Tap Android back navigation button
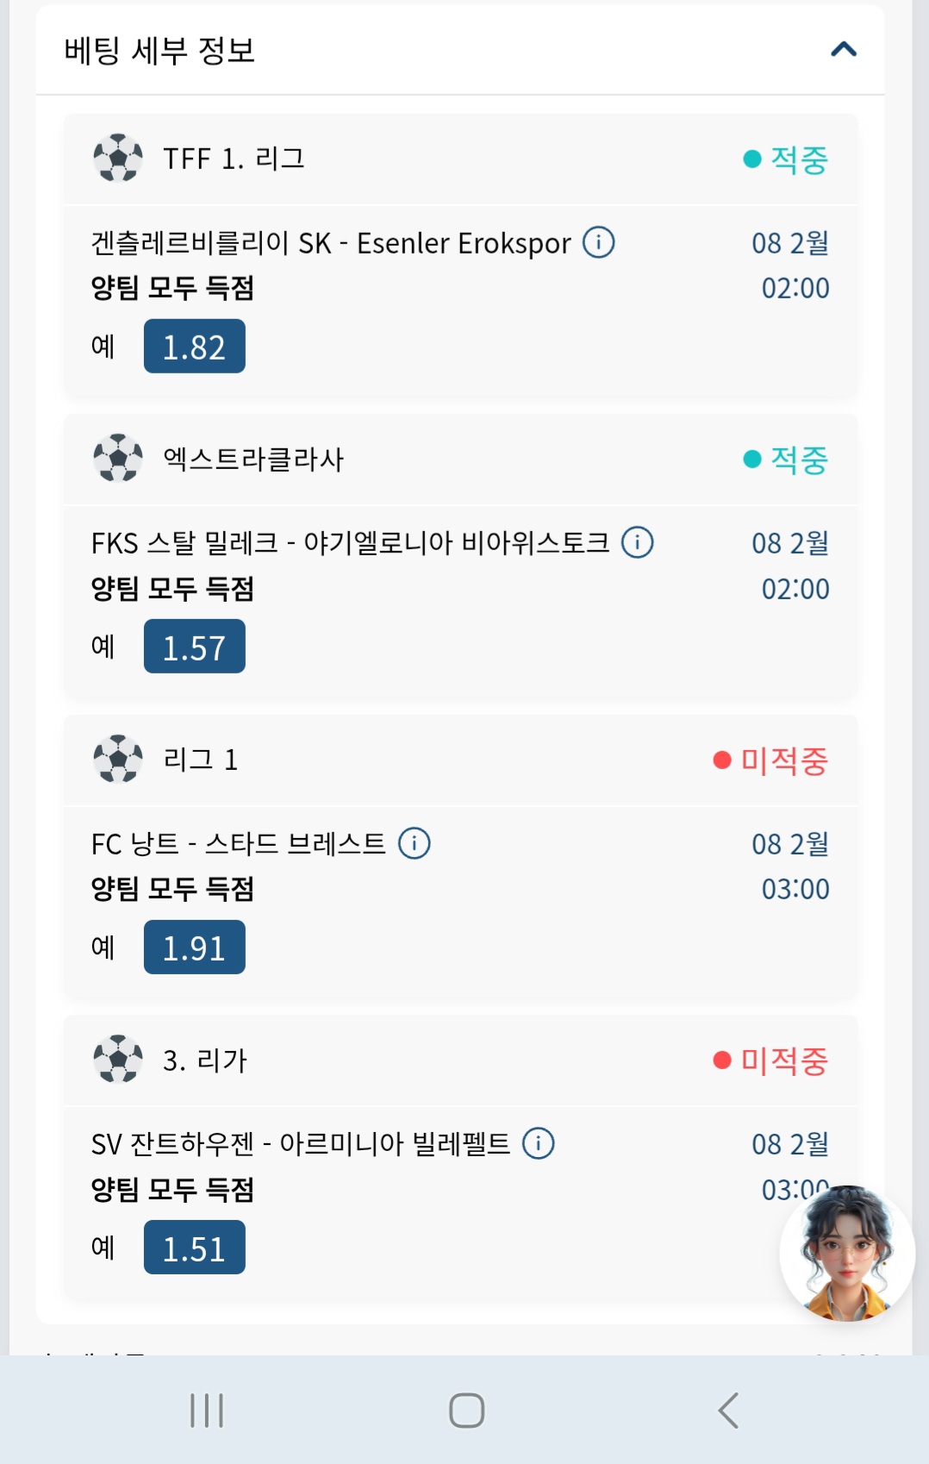 click(728, 1411)
